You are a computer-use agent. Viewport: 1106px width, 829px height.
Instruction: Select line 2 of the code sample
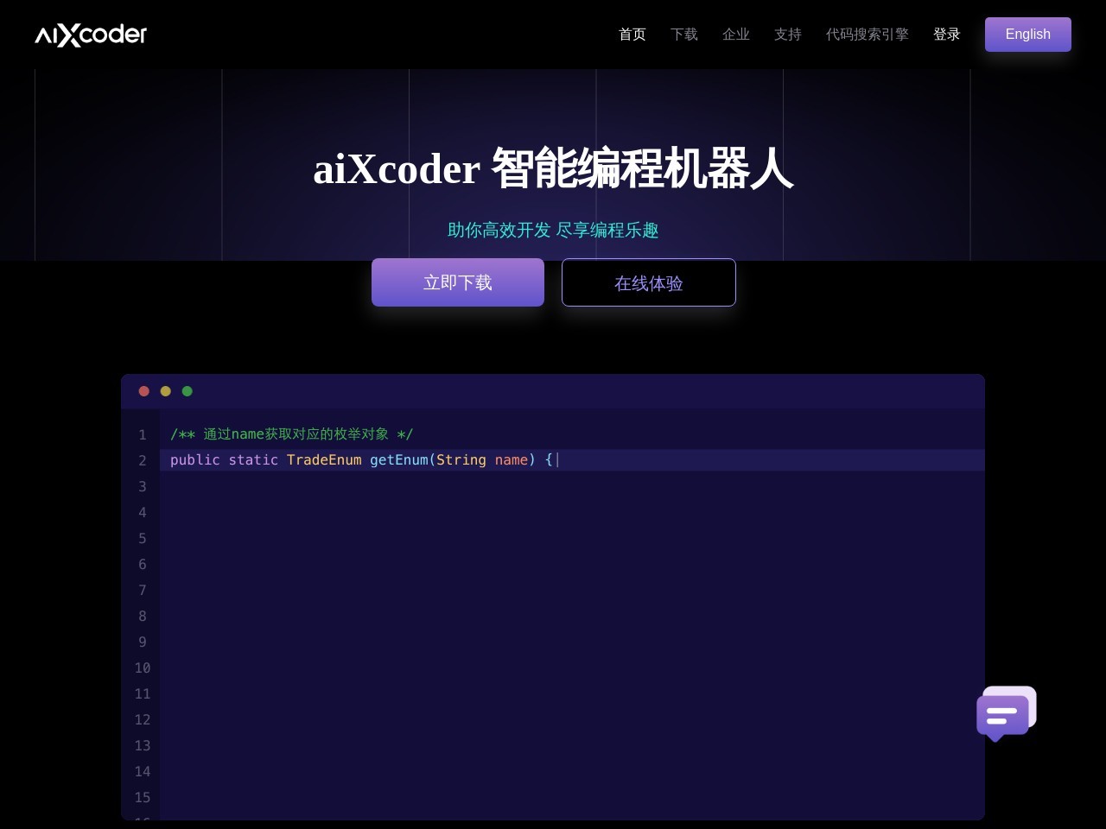(x=363, y=459)
